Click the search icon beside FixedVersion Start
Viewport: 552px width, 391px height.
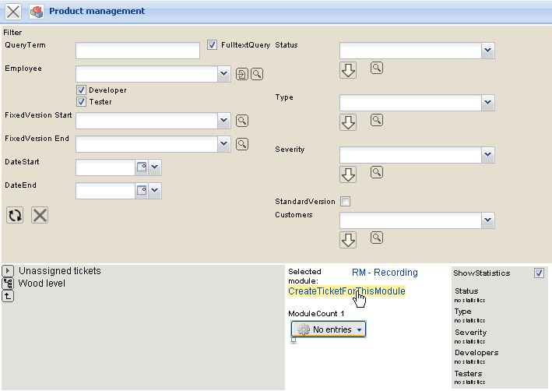point(242,121)
